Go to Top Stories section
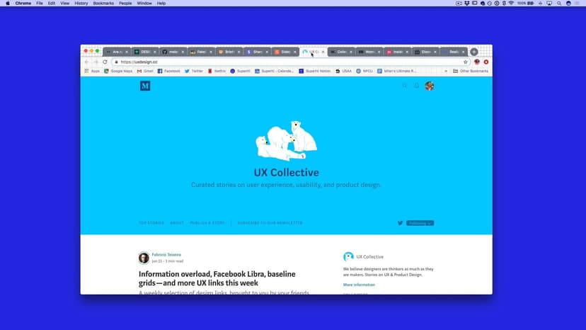Screen dimensions: 586x330 click(x=151, y=223)
